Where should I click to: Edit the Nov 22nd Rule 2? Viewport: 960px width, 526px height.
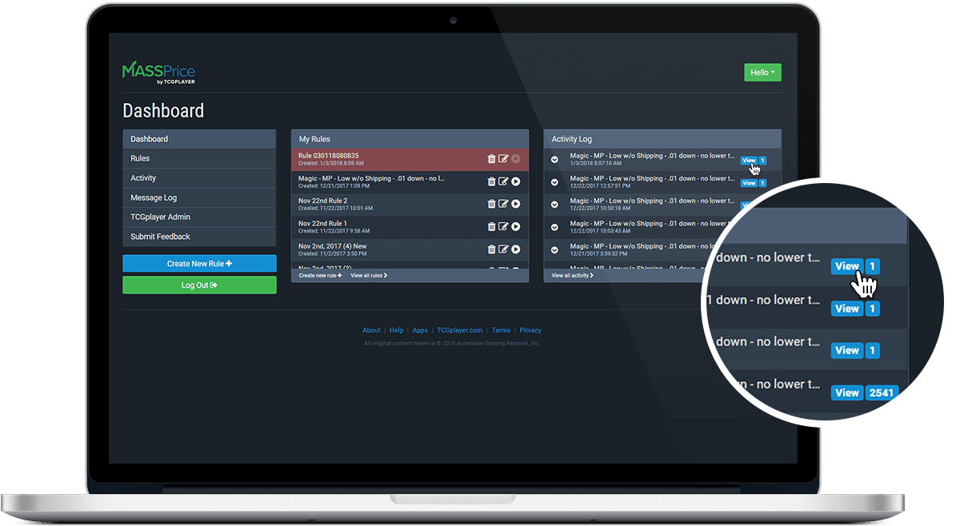tap(503, 204)
